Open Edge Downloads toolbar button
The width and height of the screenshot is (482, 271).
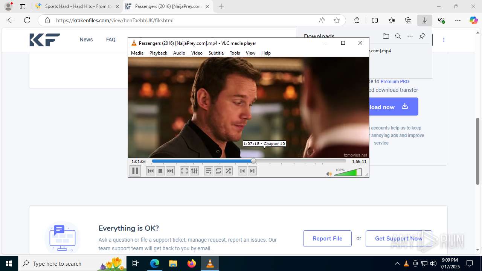point(425,20)
